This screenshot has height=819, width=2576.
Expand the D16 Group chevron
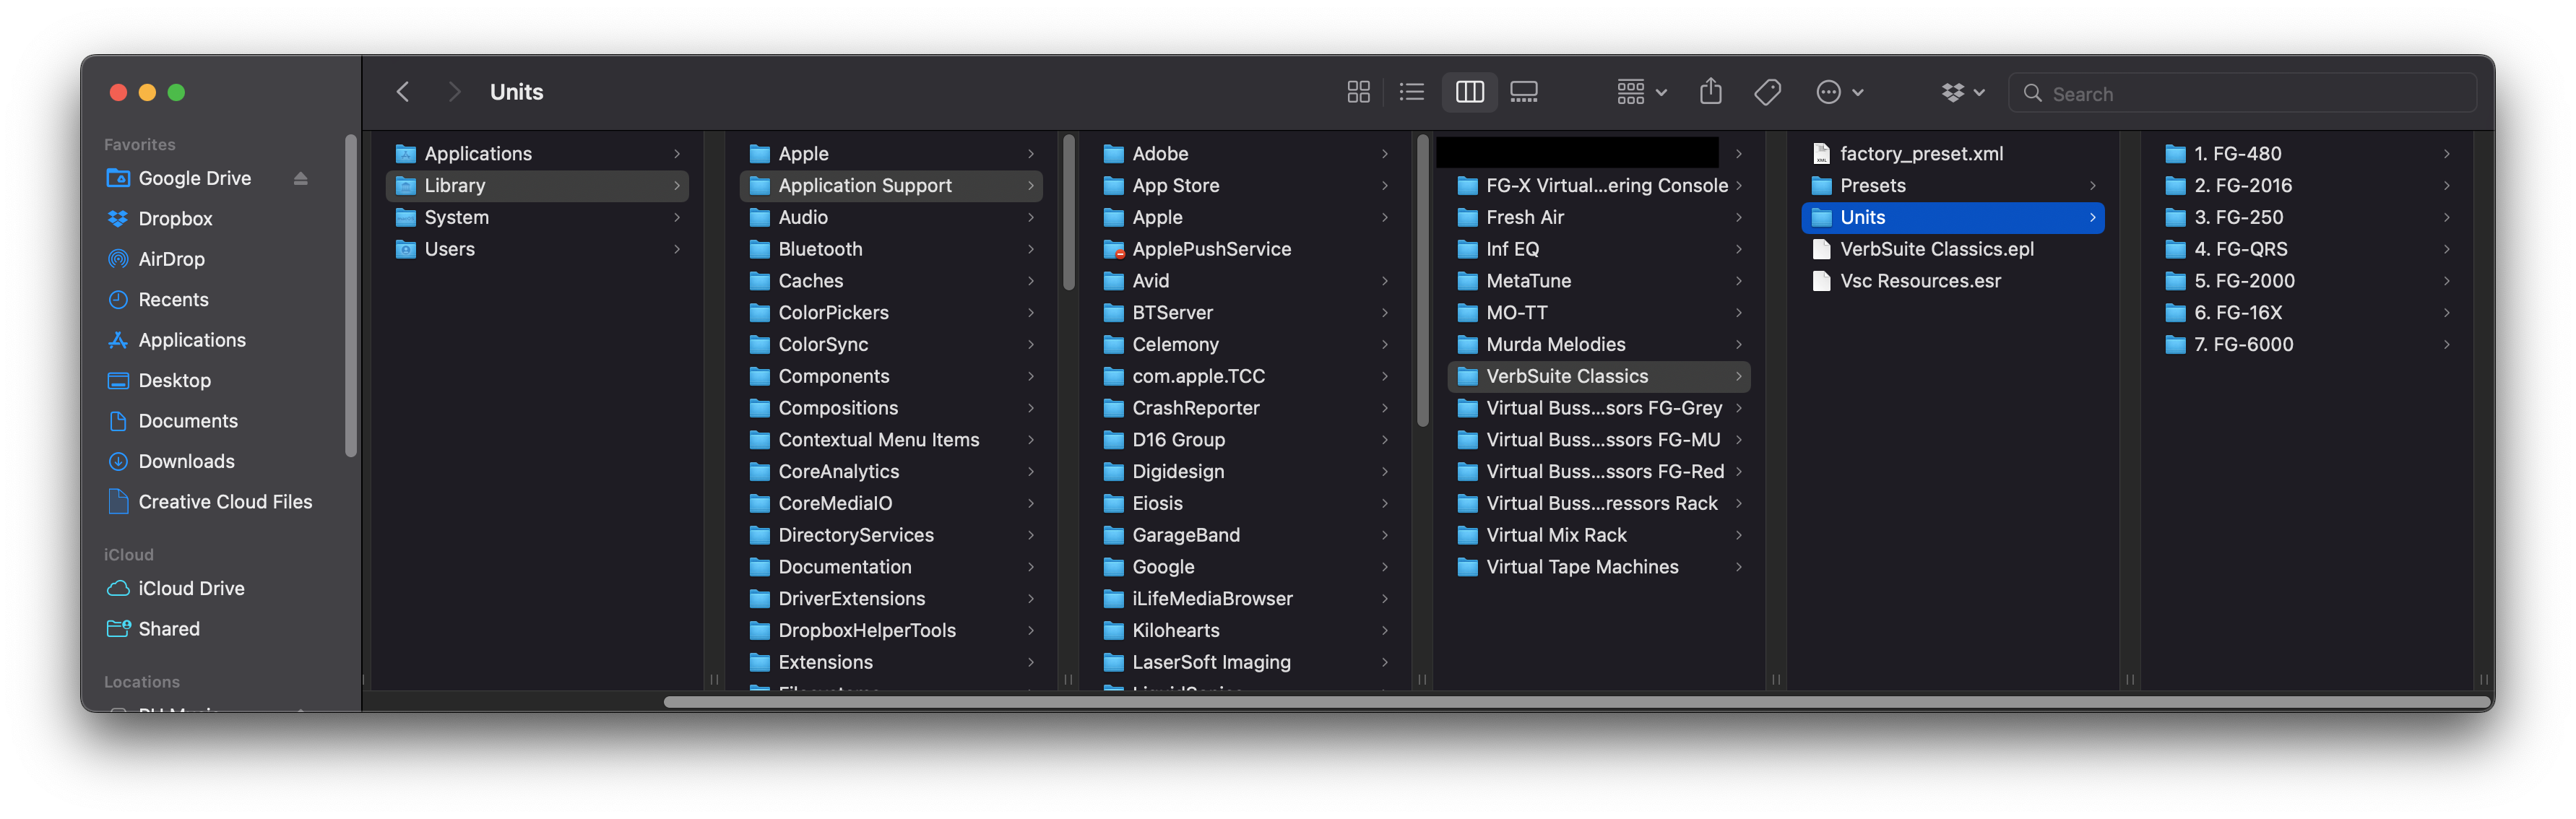1385,440
